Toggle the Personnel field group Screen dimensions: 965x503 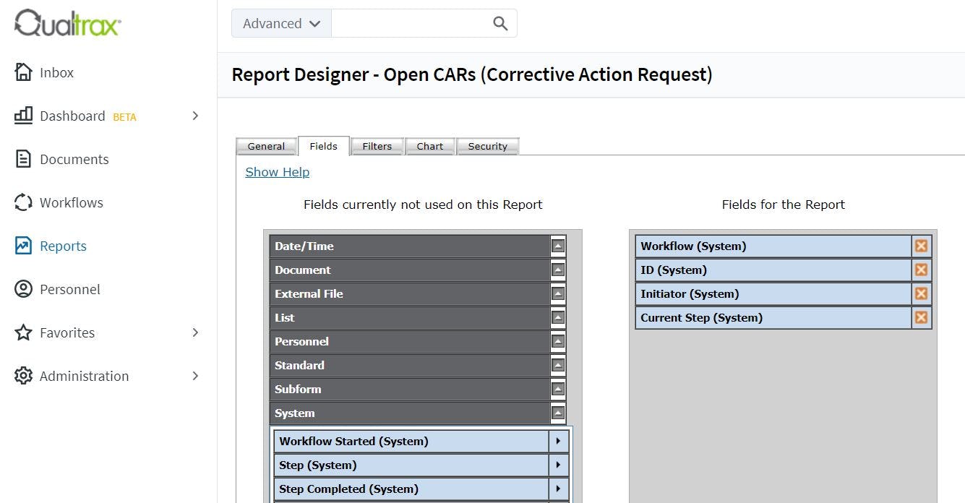pyautogui.click(x=557, y=341)
